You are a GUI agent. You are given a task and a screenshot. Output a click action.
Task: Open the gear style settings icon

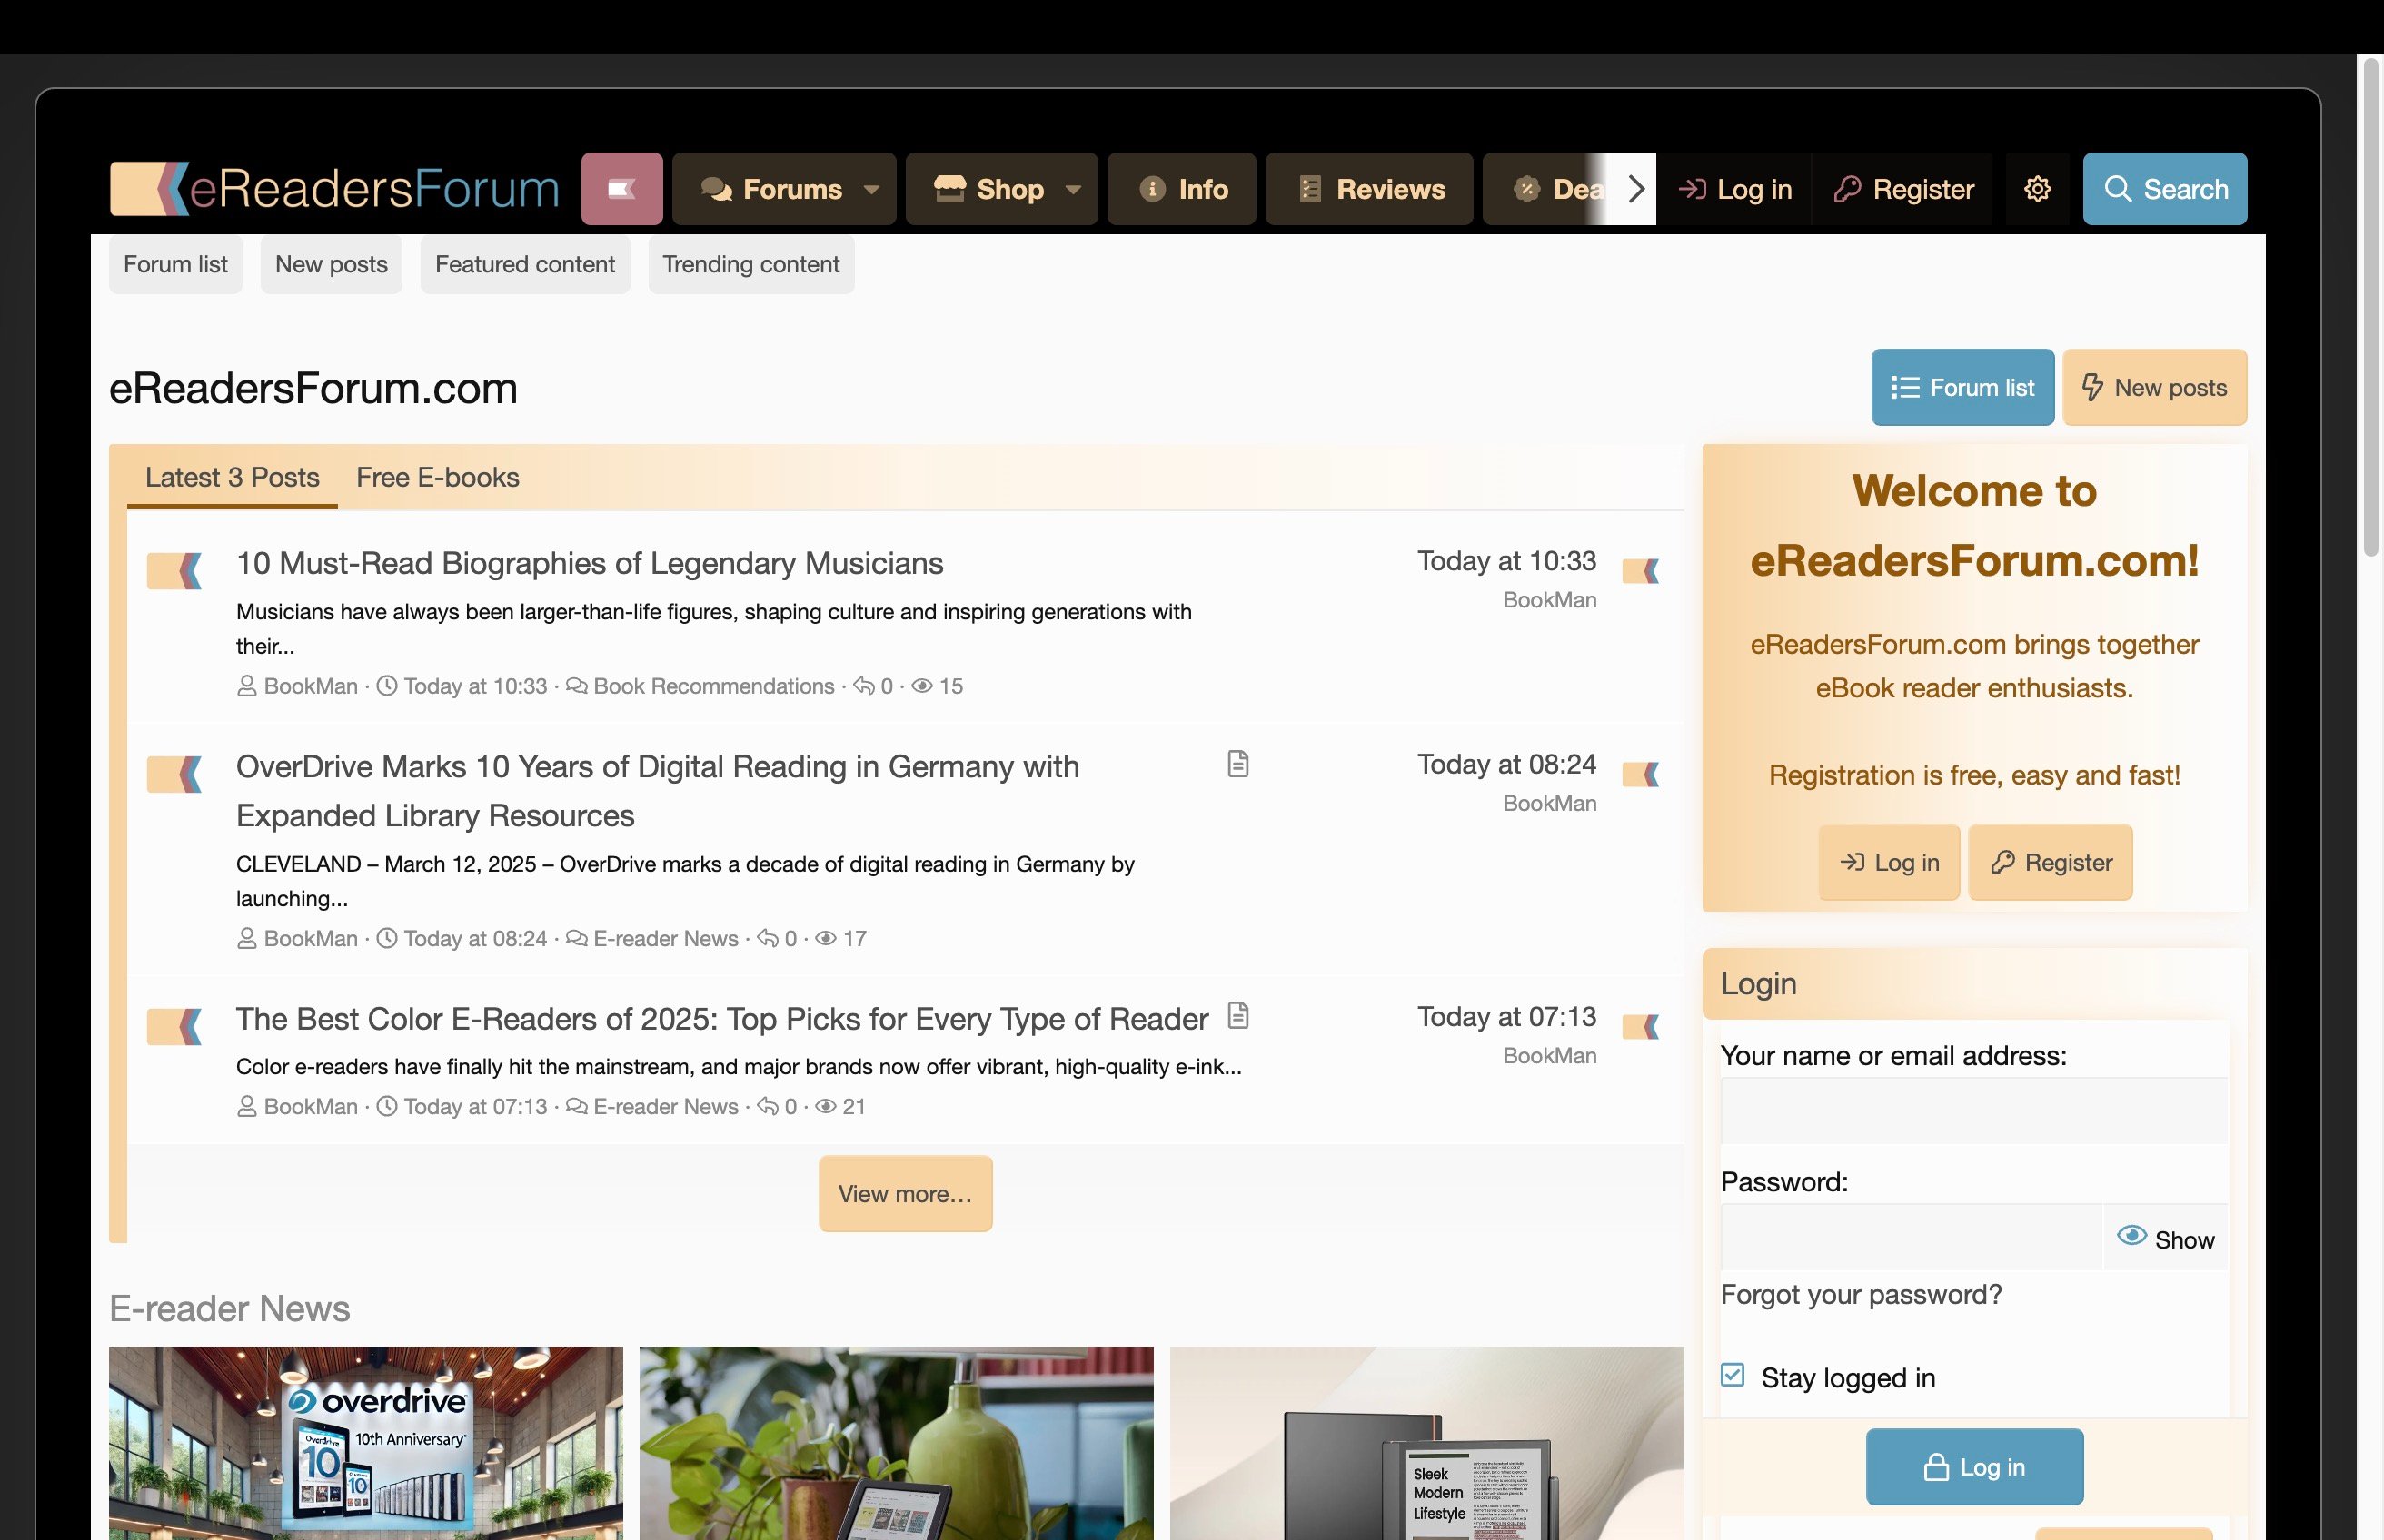tap(2037, 189)
